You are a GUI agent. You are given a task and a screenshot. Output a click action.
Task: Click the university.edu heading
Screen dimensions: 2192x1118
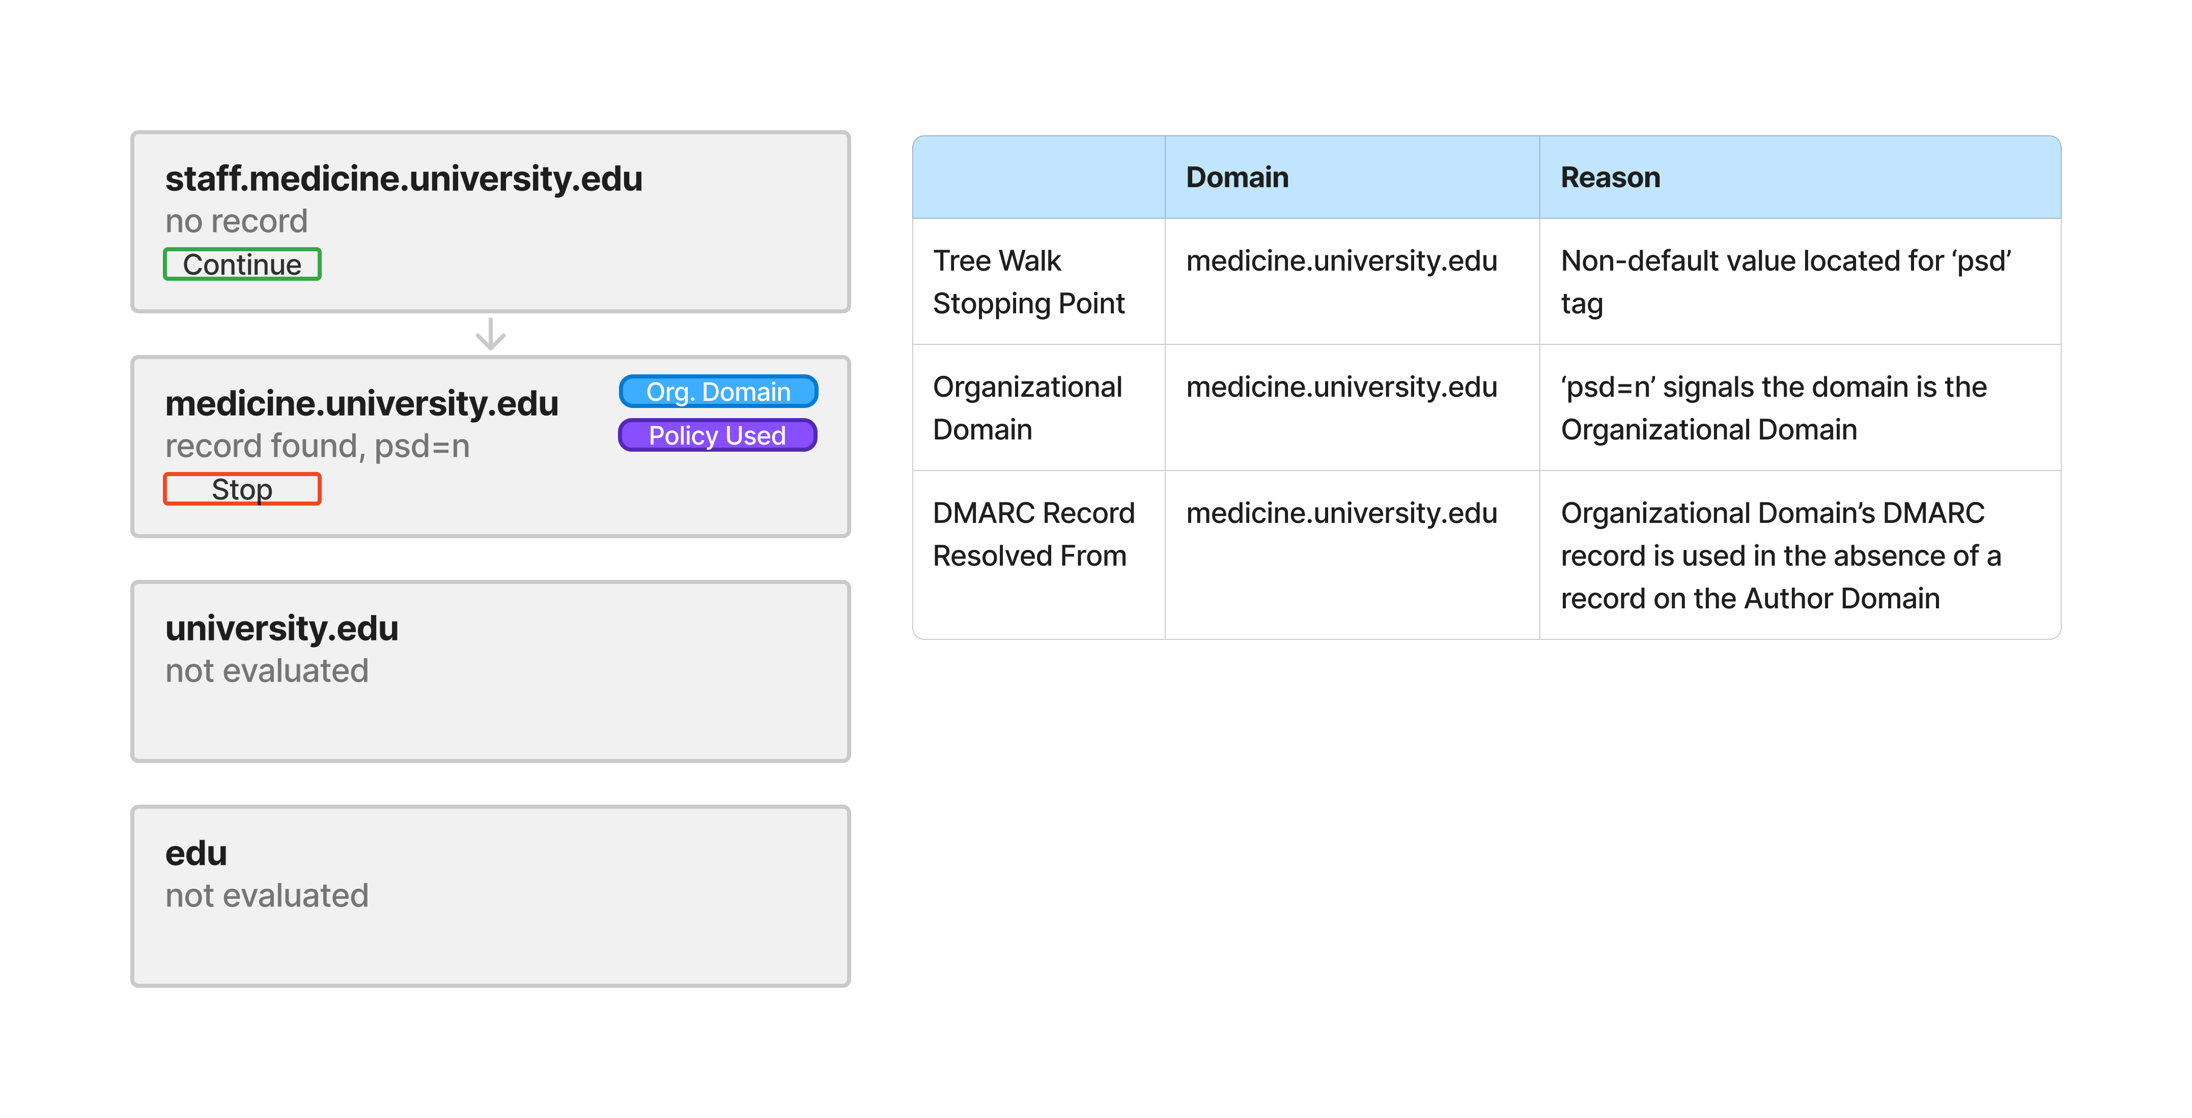pyautogui.click(x=282, y=628)
